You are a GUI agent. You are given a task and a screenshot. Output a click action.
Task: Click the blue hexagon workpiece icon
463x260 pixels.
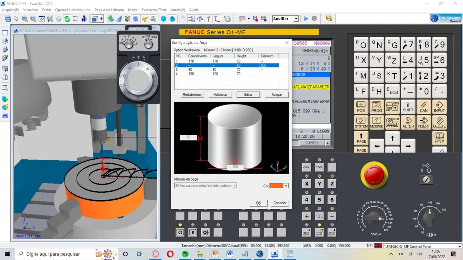163,19
